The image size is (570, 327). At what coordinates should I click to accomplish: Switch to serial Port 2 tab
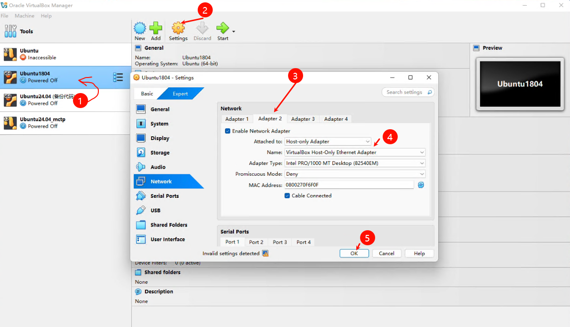[256, 242]
